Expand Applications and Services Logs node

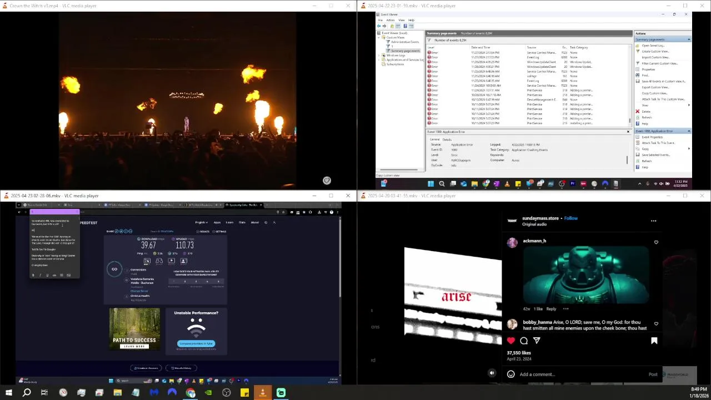[x=380, y=59]
